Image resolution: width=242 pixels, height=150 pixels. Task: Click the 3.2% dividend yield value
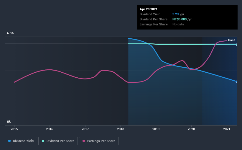coord(176,14)
